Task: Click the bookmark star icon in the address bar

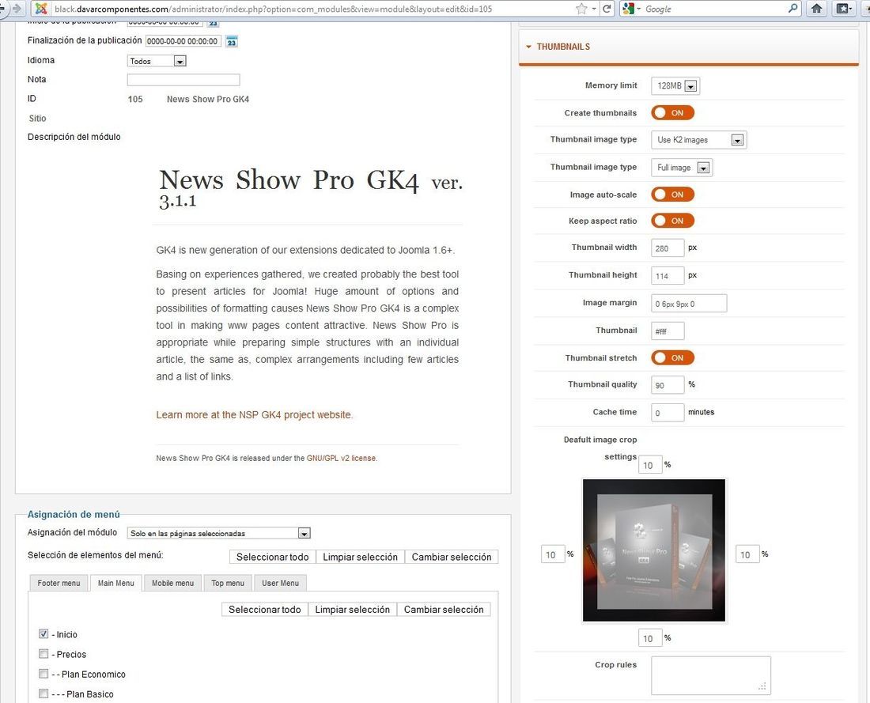Action: pos(581,9)
